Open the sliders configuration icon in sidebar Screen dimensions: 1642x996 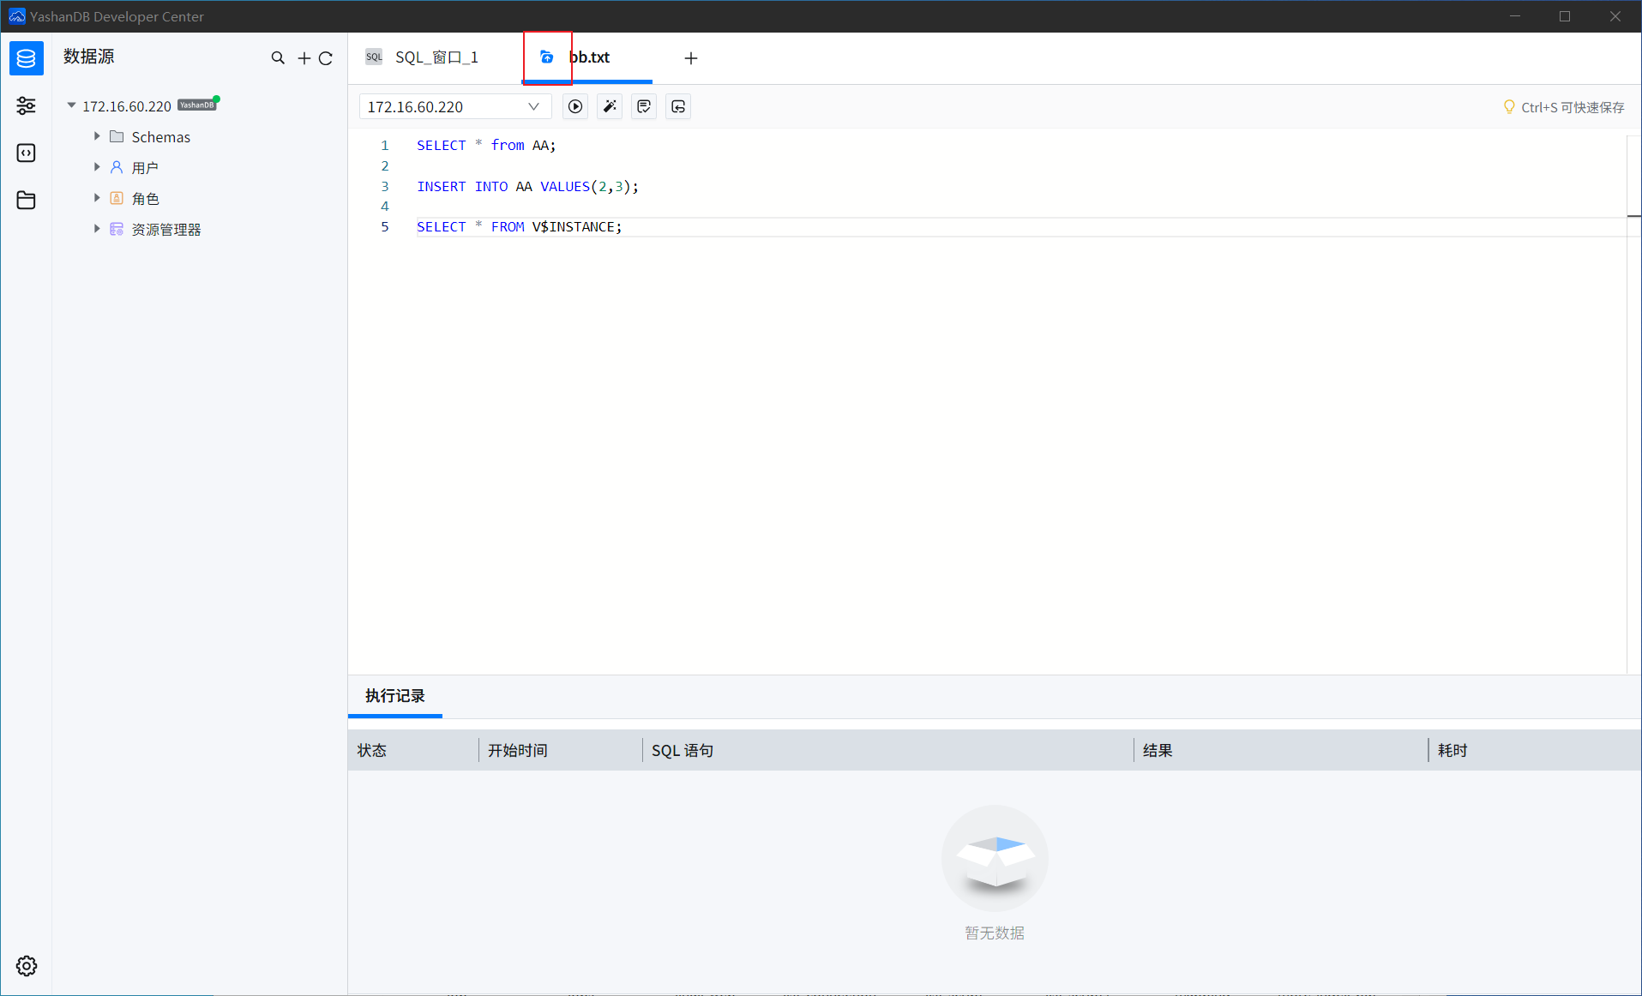tap(26, 105)
